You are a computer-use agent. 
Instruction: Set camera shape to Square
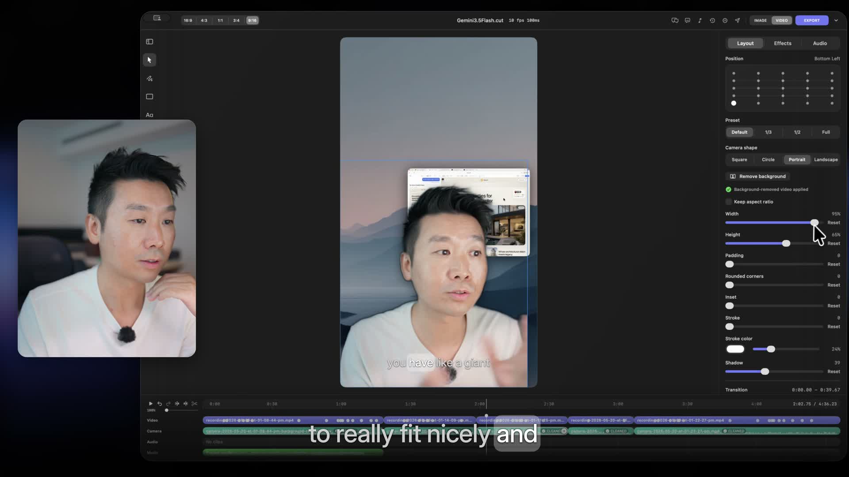[739, 159]
